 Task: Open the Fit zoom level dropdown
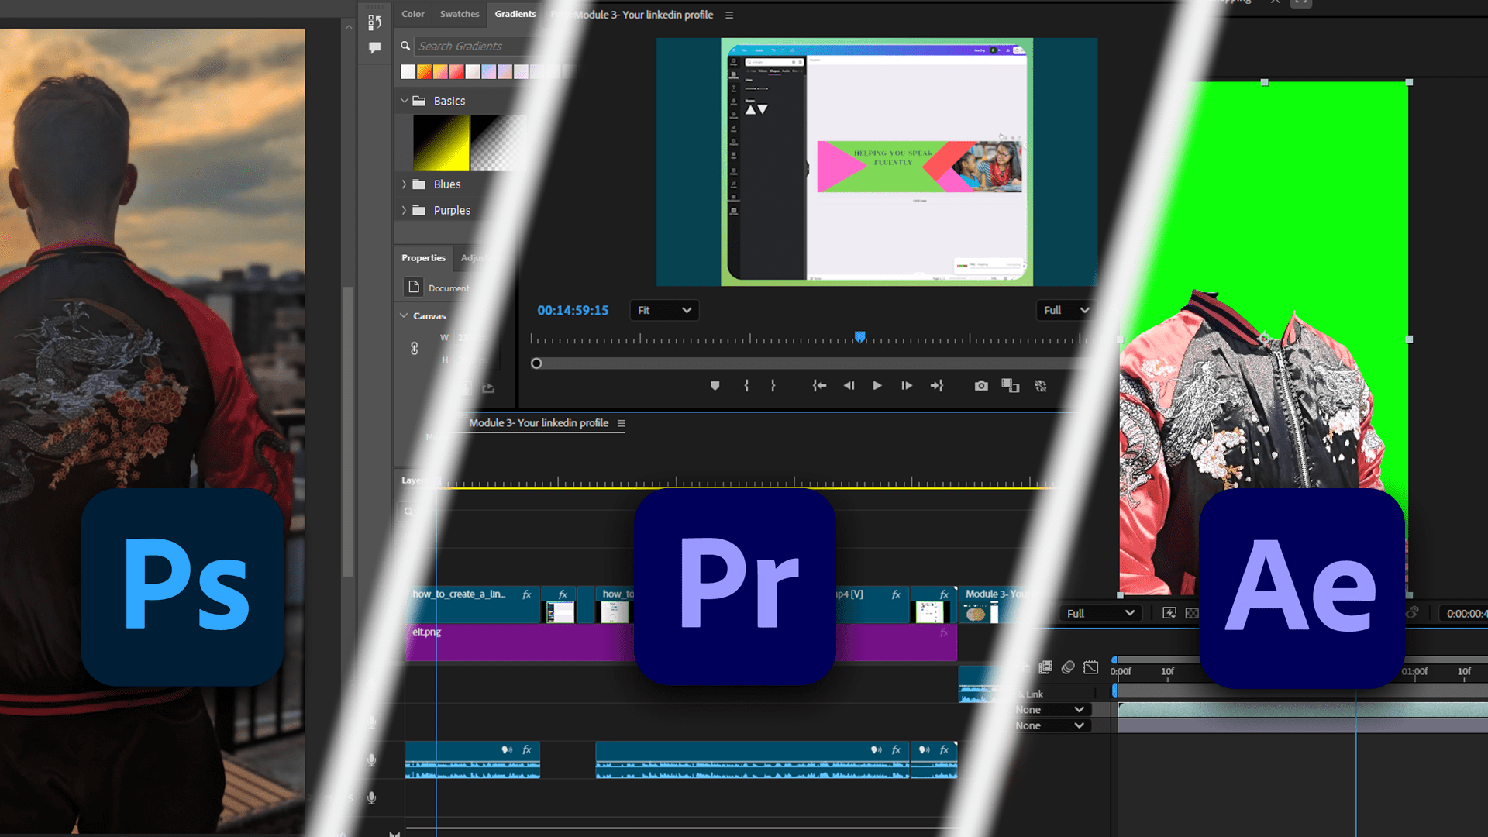point(664,310)
